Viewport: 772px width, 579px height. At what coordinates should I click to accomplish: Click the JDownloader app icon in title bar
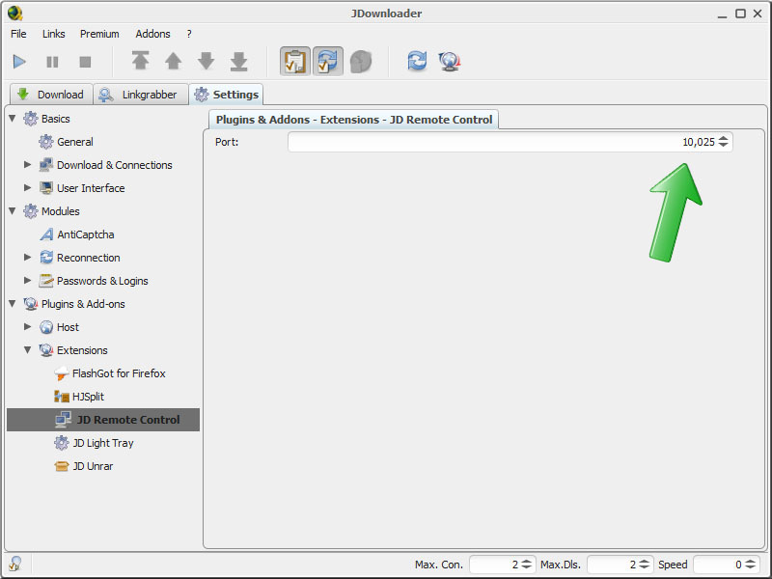15,13
